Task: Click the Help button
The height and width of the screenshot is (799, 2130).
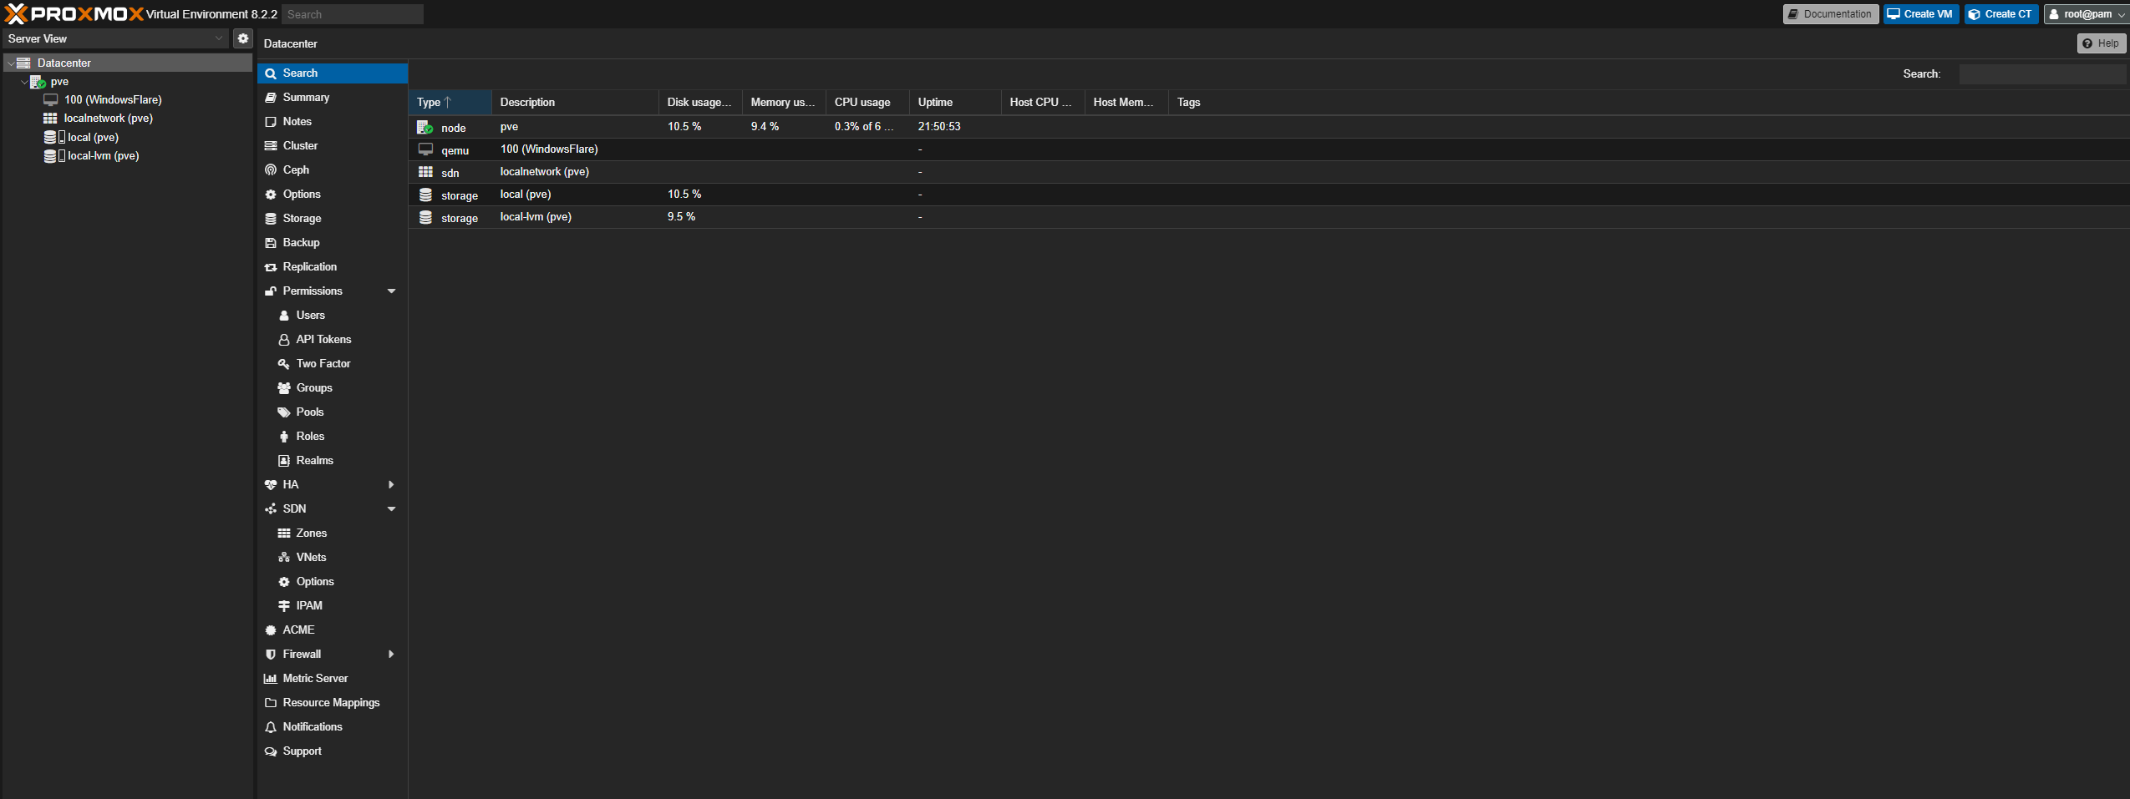Action: (2101, 43)
